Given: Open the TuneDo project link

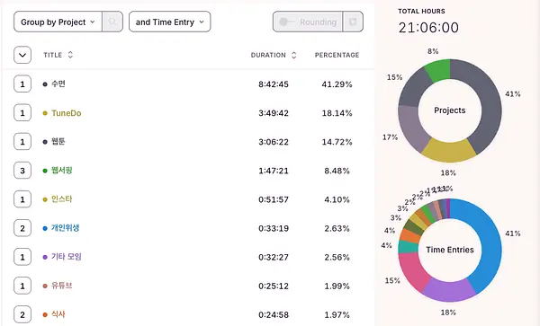Looking at the screenshot, I should [x=67, y=113].
